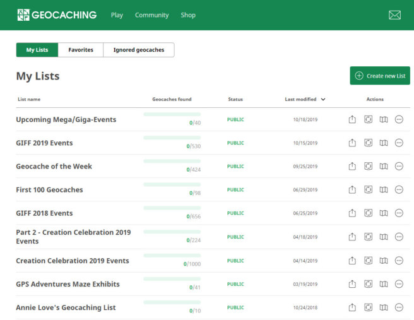The width and height of the screenshot is (414, 320).
Task: Download GIFF 2019 Events list to GPS
Action: click(x=368, y=143)
